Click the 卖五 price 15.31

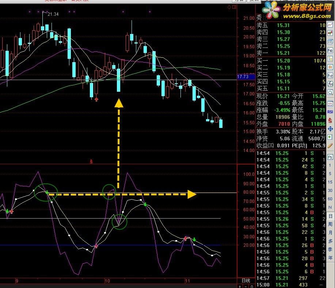[283, 25]
